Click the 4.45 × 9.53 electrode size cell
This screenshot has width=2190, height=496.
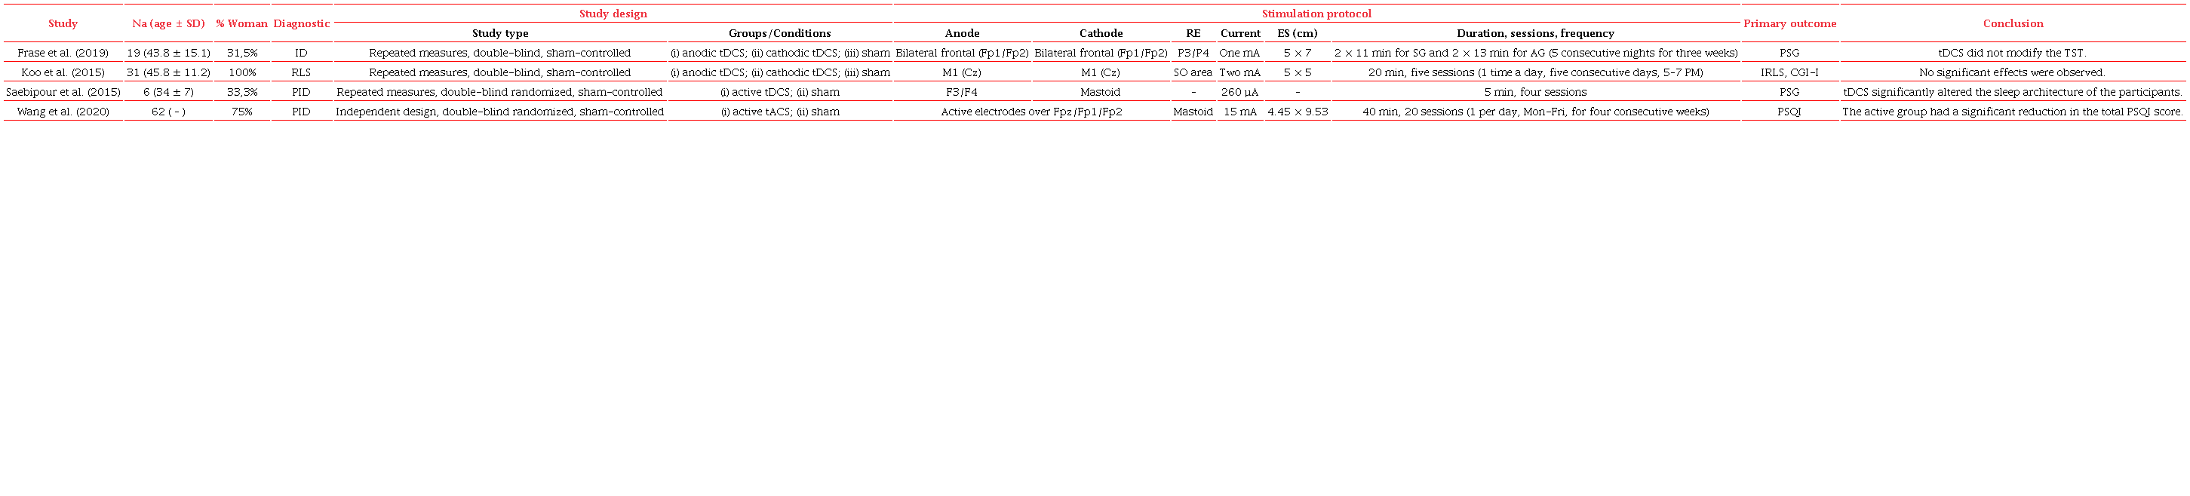(x=1297, y=112)
